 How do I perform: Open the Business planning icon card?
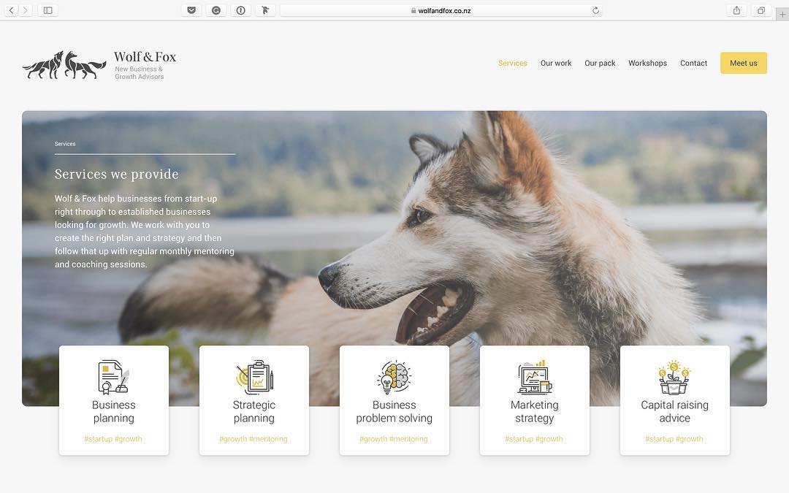coord(114,378)
